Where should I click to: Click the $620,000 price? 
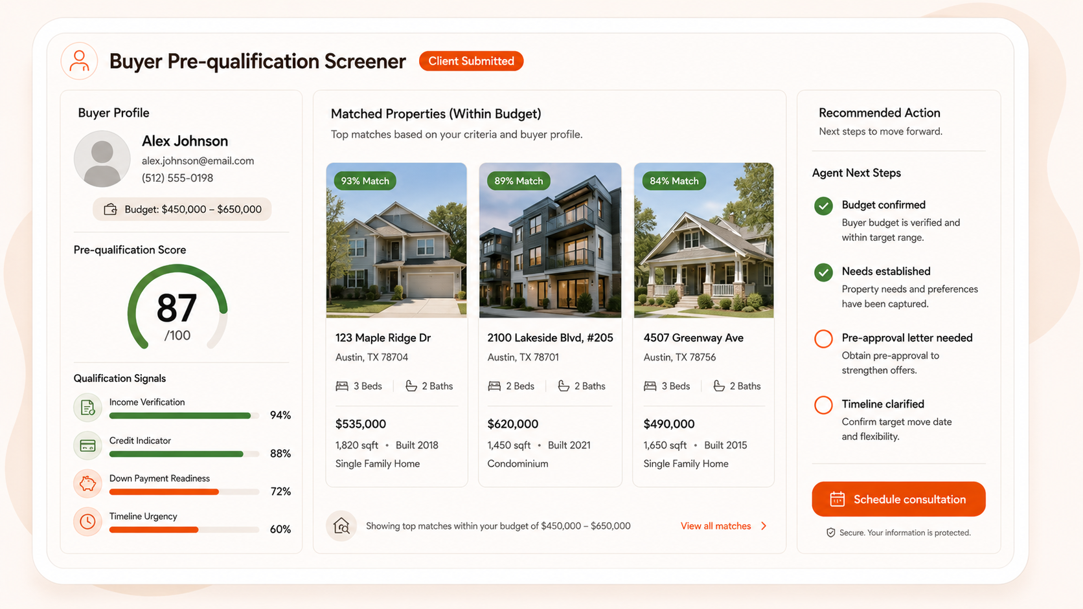coord(512,424)
